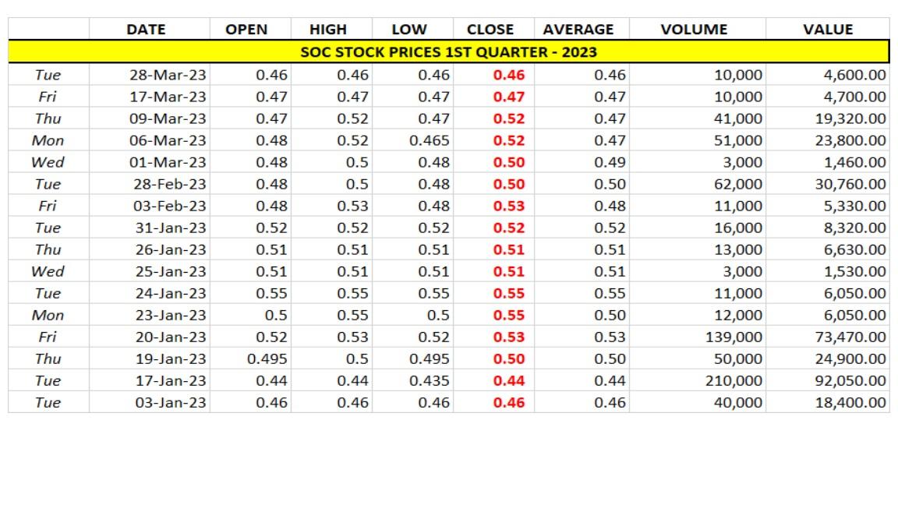The height and width of the screenshot is (505, 898).
Task: Select the Tue label for 03-Jan-23 row
Action: [x=45, y=402]
